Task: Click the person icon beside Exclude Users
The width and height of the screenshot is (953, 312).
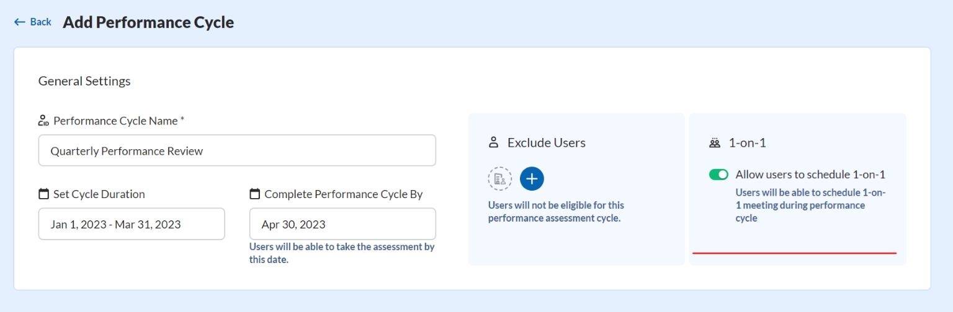Action: [494, 143]
